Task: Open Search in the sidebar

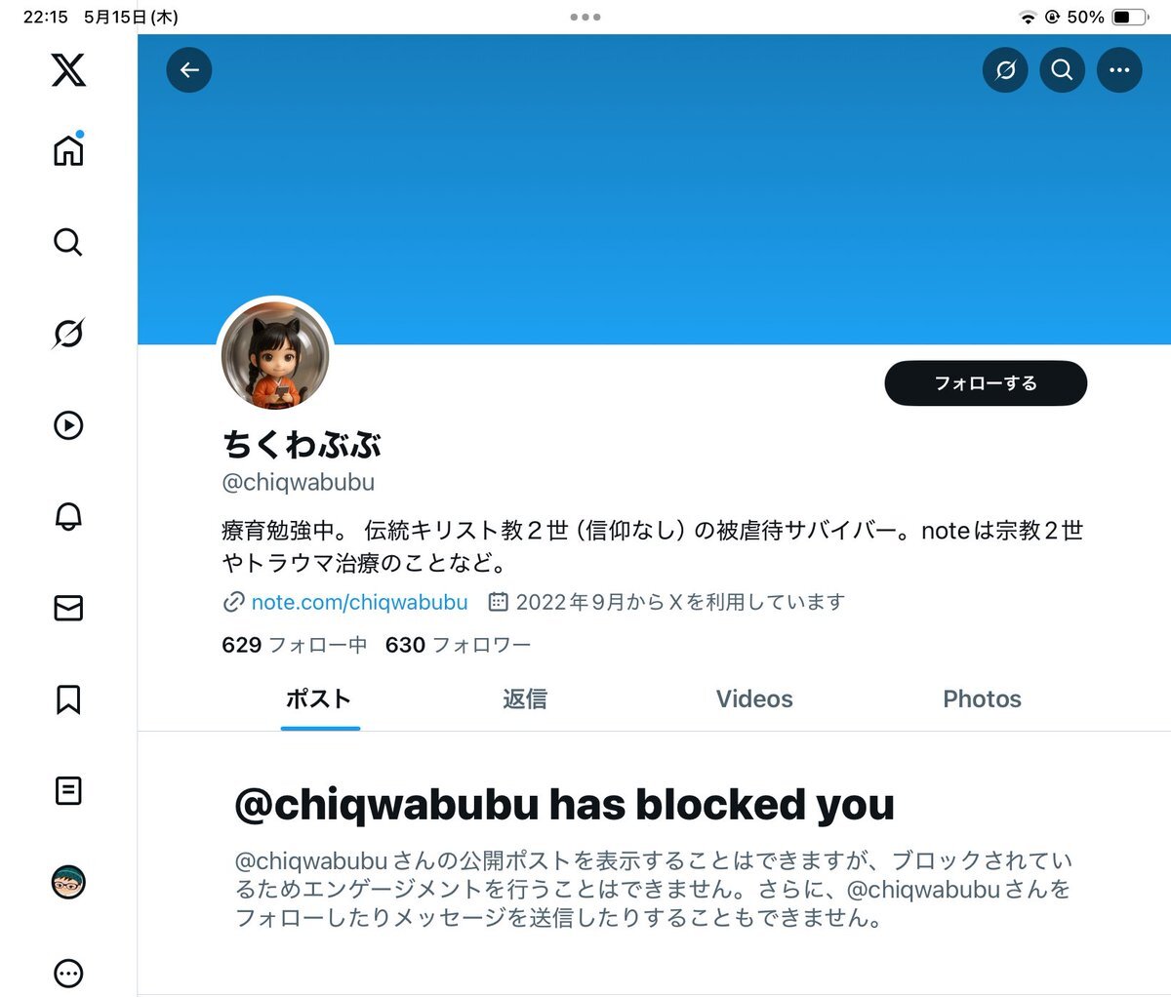Action: click(x=68, y=242)
